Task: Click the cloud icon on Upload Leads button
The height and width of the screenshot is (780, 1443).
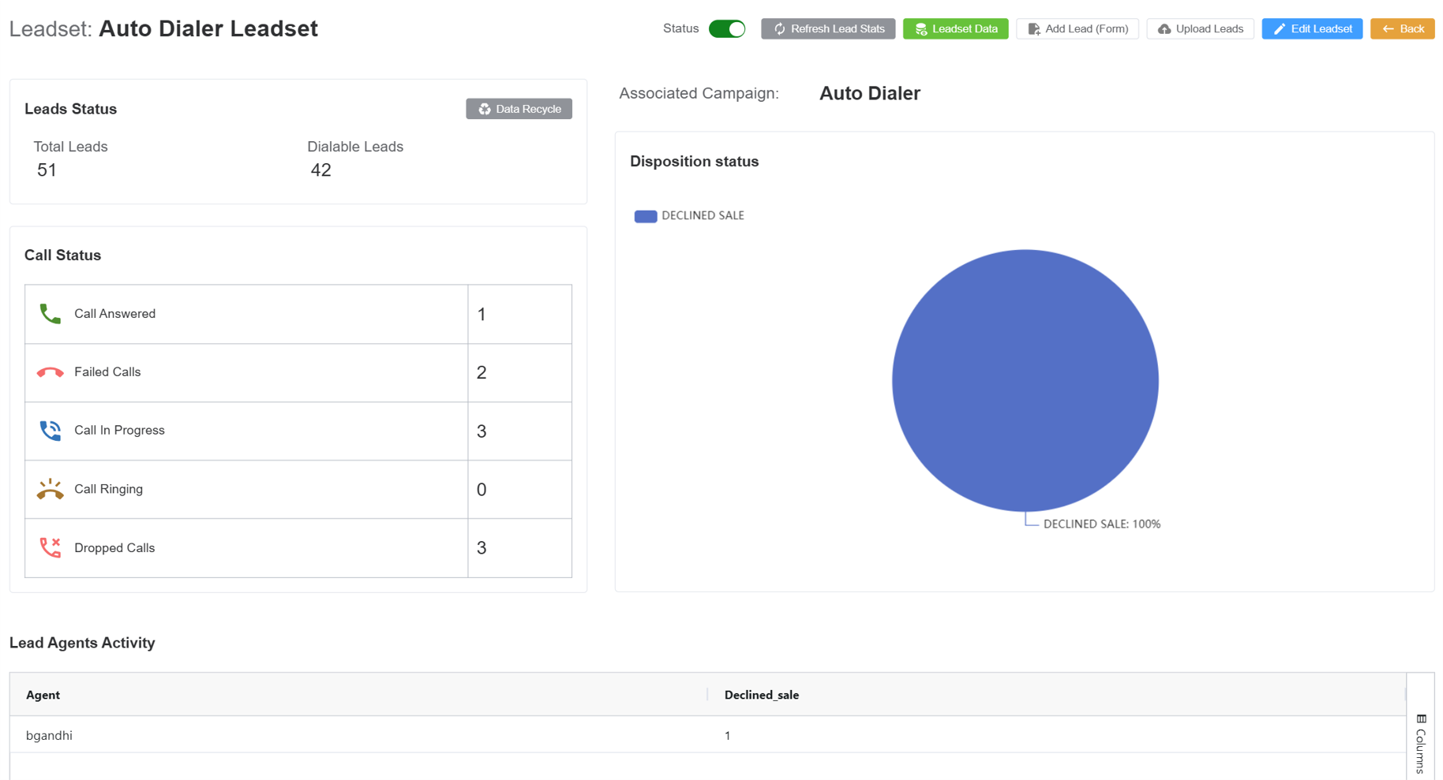Action: point(1164,28)
